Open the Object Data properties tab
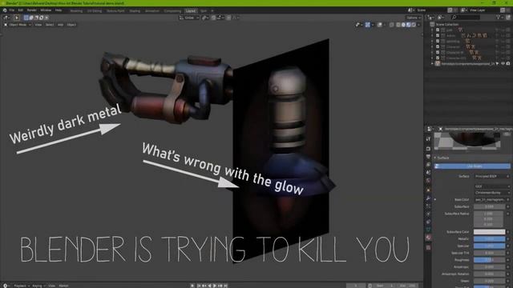 point(428,230)
